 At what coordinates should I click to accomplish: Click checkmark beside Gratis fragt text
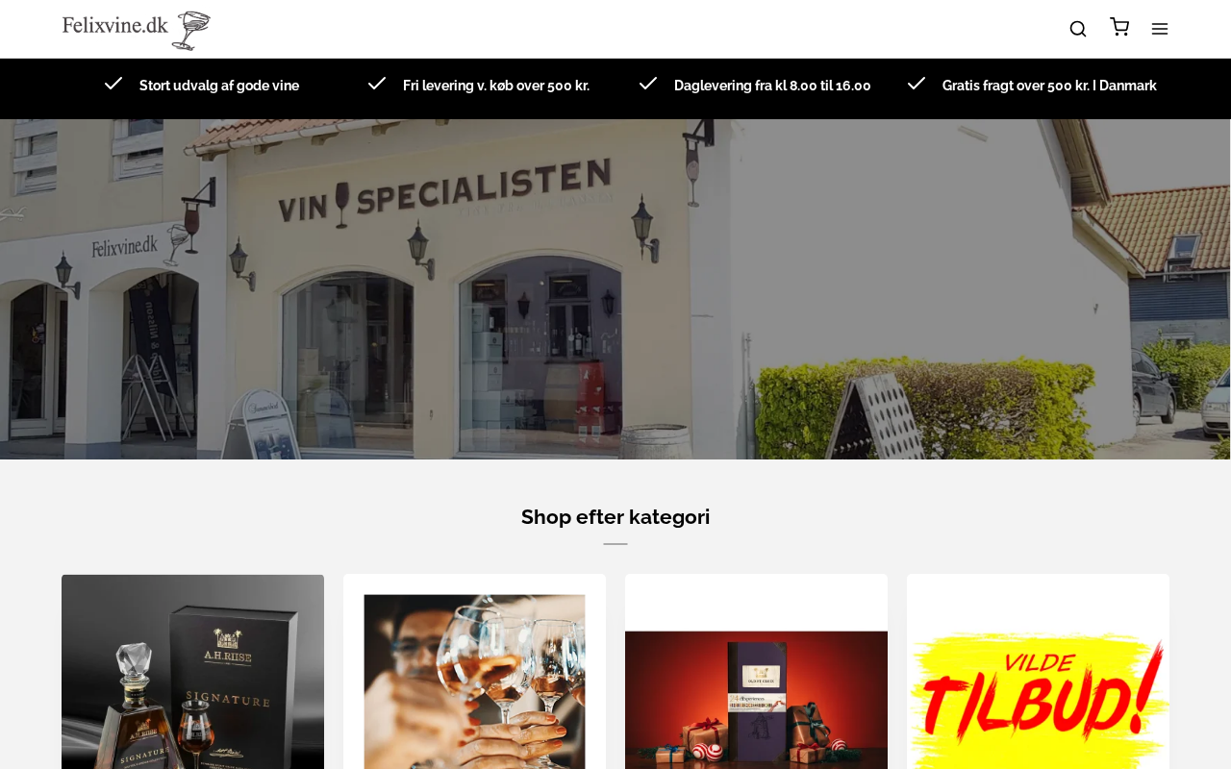tap(917, 84)
